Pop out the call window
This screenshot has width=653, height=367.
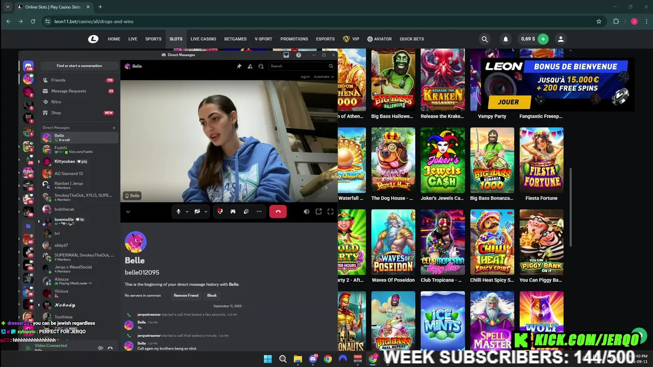click(318, 212)
